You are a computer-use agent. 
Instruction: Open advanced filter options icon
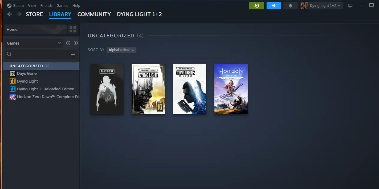73,54
